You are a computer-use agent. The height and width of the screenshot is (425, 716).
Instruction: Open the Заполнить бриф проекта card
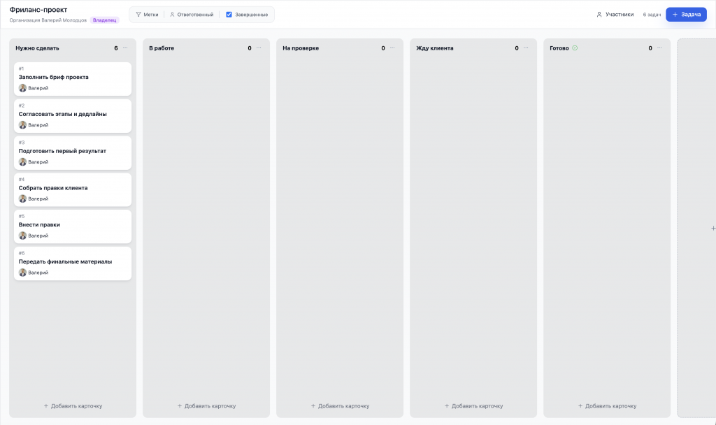pos(73,79)
